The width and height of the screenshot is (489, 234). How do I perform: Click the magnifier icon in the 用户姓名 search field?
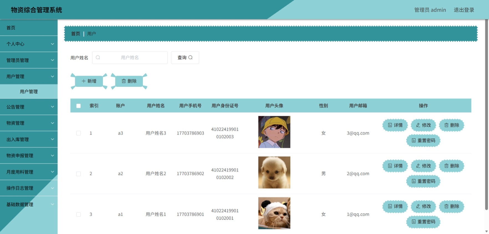coord(98,57)
